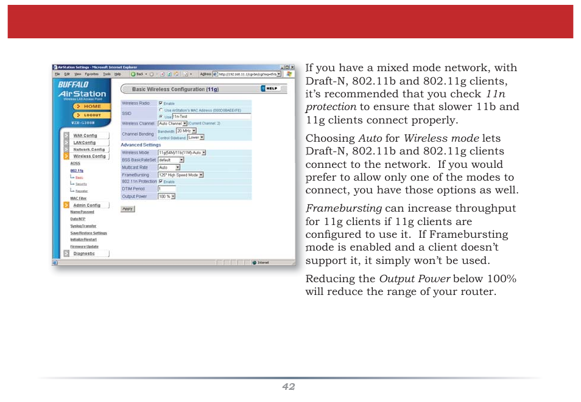Open the Network Config section link
The width and height of the screenshot is (581, 402).
89,150
